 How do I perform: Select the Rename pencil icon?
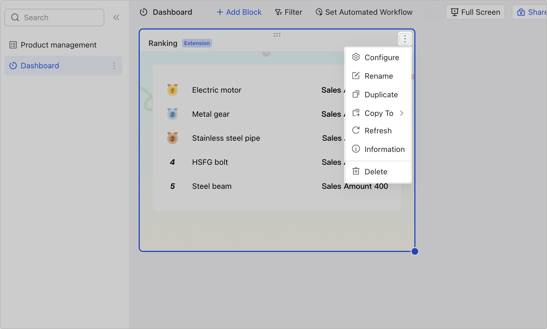point(356,76)
